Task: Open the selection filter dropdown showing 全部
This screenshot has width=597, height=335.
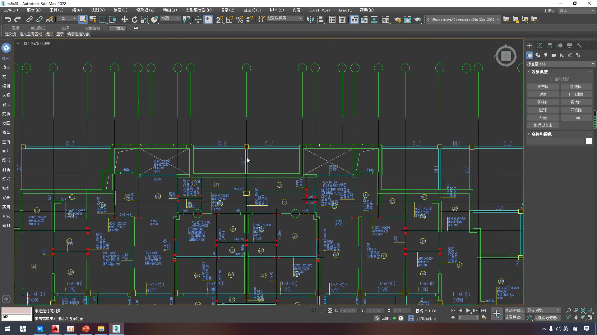Action: 67,19
